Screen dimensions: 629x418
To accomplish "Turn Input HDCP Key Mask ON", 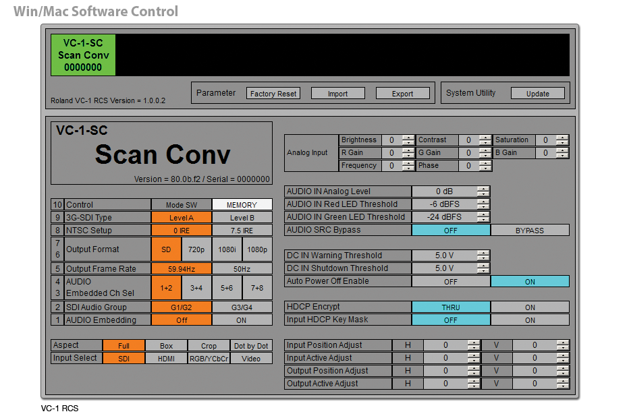I will pyautogui.click(x=530, y=320).
